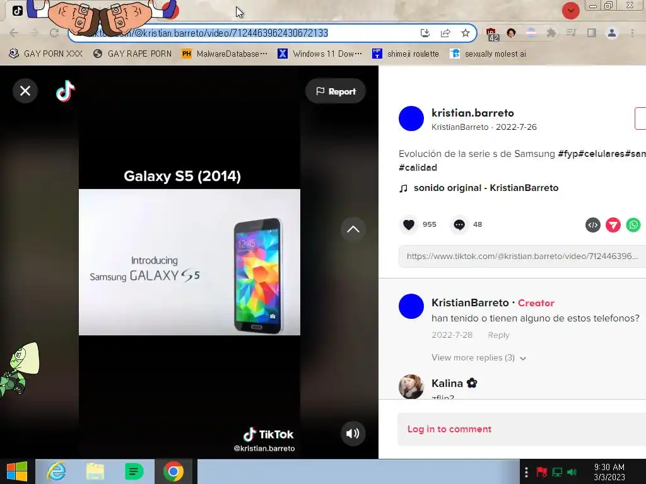This screenshot has height=484, width=646.
Task: Click the TikTok logo above the video
Action: point(65,91)
